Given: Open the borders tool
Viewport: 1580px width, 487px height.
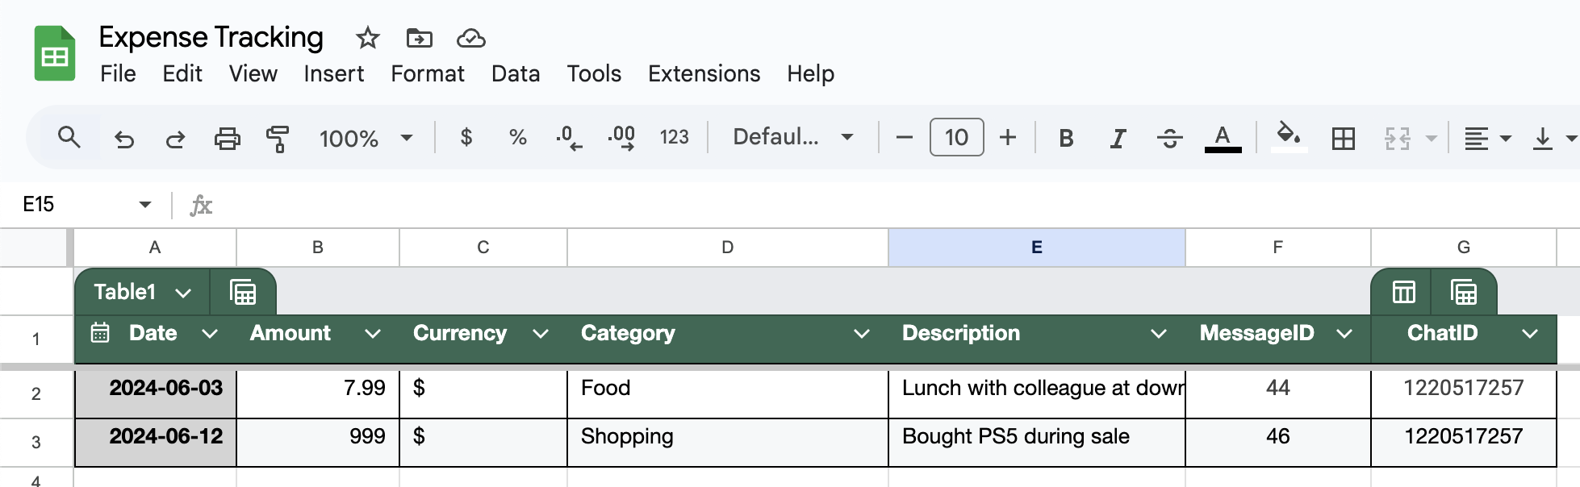Looking at the screenshot, I should click(x=1343, y=139).
